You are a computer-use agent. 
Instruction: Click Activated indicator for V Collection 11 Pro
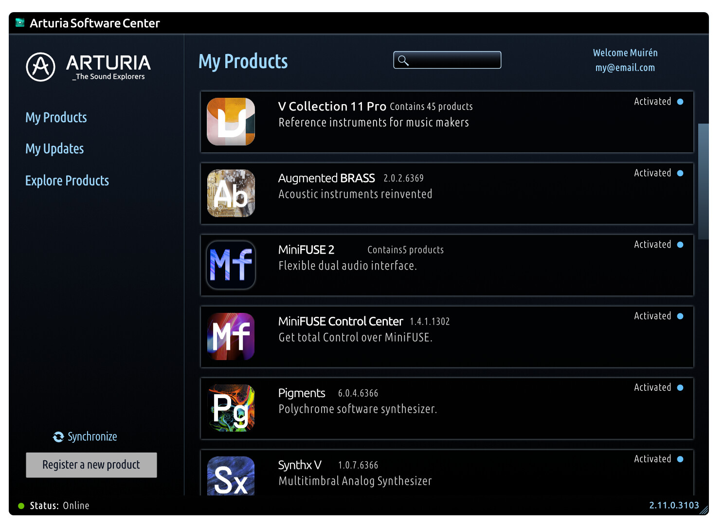pos(652,102)
